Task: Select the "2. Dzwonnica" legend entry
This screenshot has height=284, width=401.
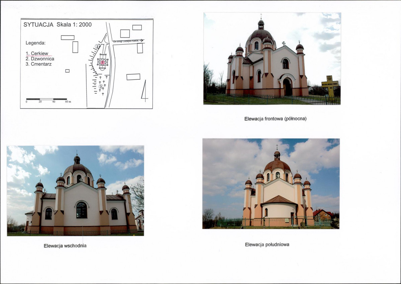Action: 40,59
